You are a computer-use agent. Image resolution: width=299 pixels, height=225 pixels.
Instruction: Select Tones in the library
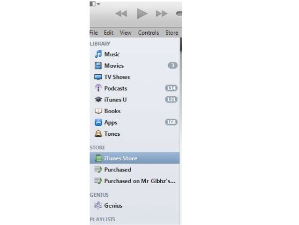tap(135, 133)
